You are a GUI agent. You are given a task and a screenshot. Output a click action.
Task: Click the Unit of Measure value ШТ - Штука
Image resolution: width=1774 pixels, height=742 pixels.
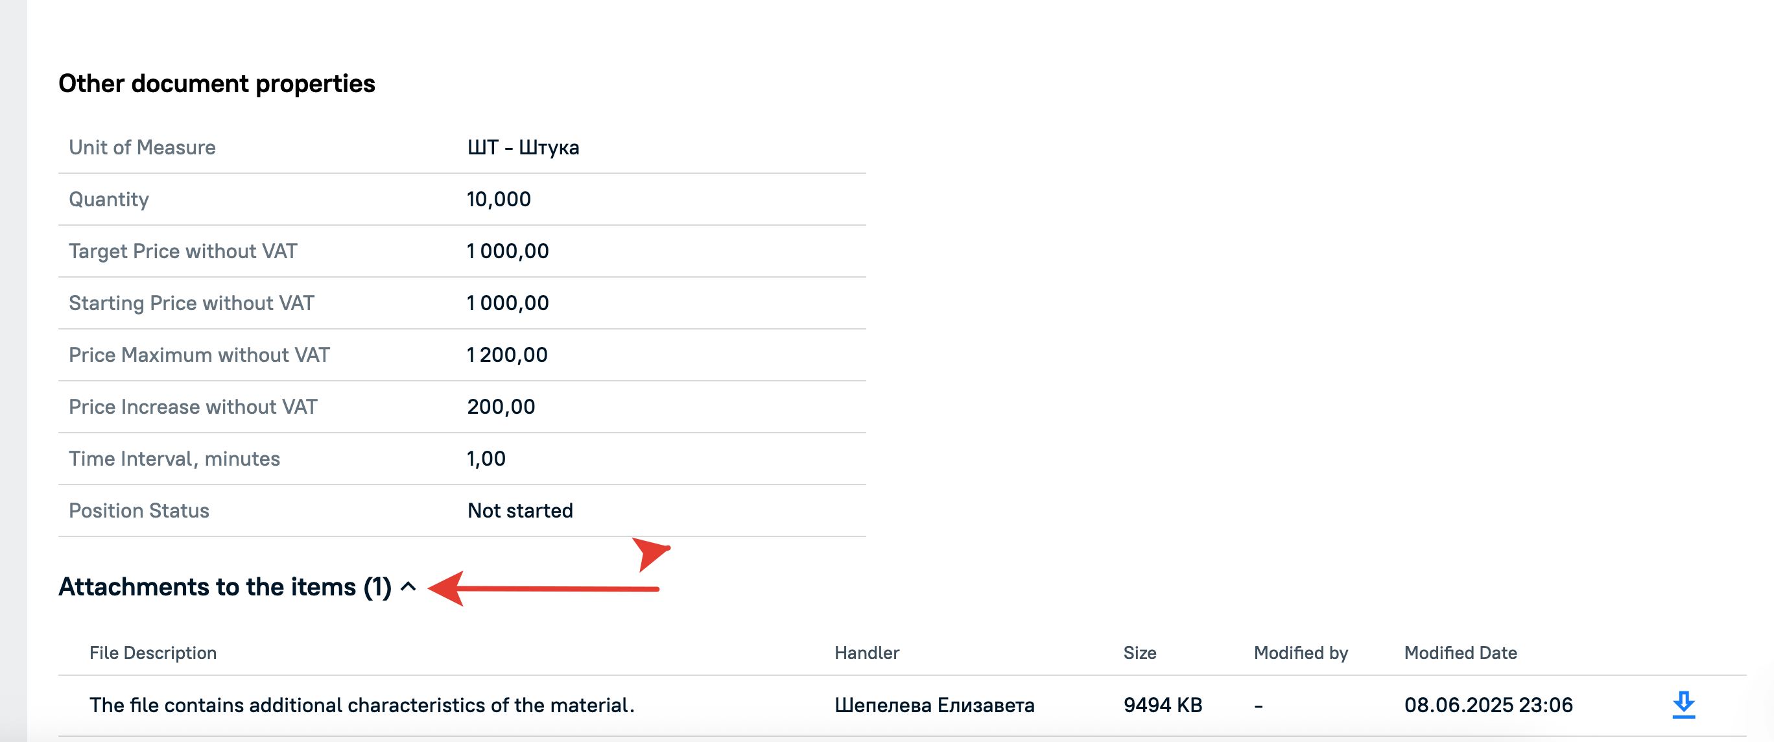coord(523,147)
